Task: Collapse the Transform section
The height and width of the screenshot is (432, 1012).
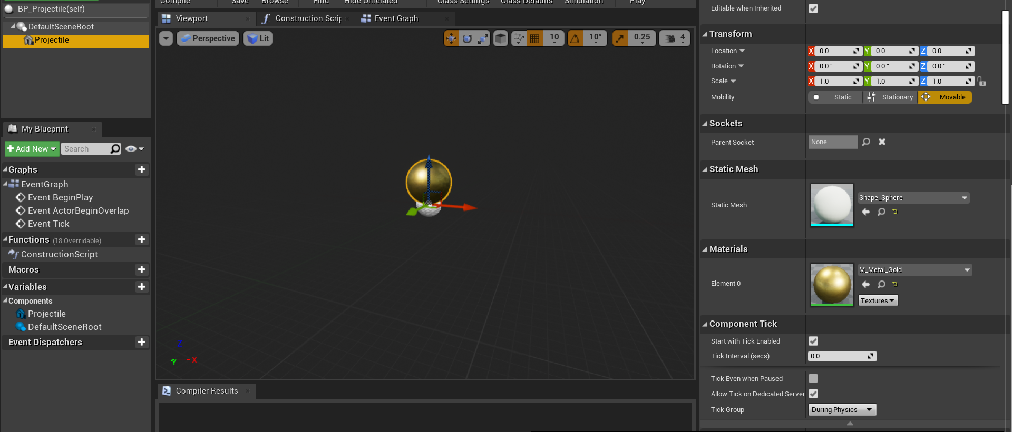Action: pos(705,34)
